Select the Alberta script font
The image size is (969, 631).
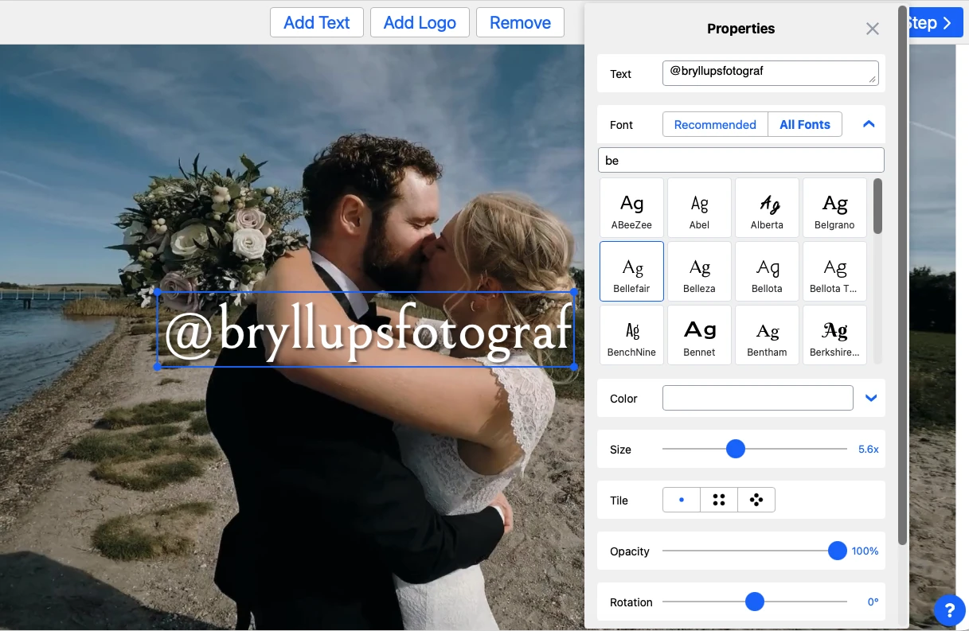767,207
